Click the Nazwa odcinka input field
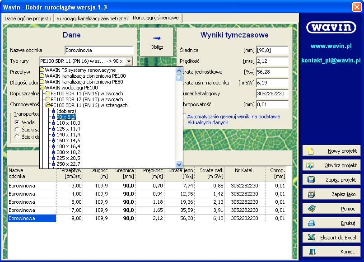 [x=99, y=50]
